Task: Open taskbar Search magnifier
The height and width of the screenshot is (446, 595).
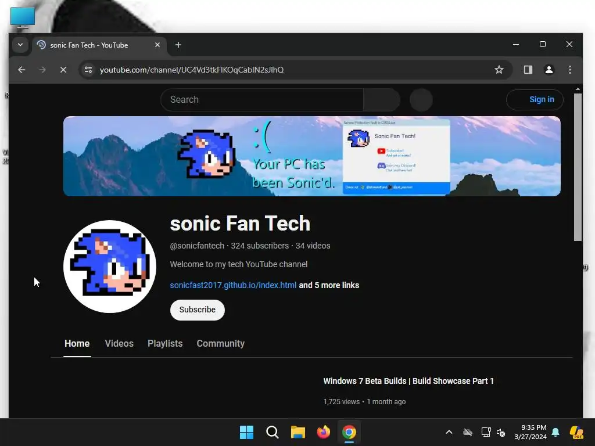Action: (x=273, y=432)
